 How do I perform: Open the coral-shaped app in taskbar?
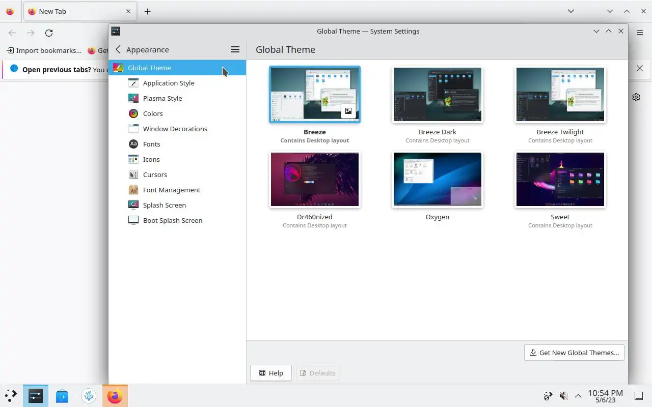pos(89,395)
